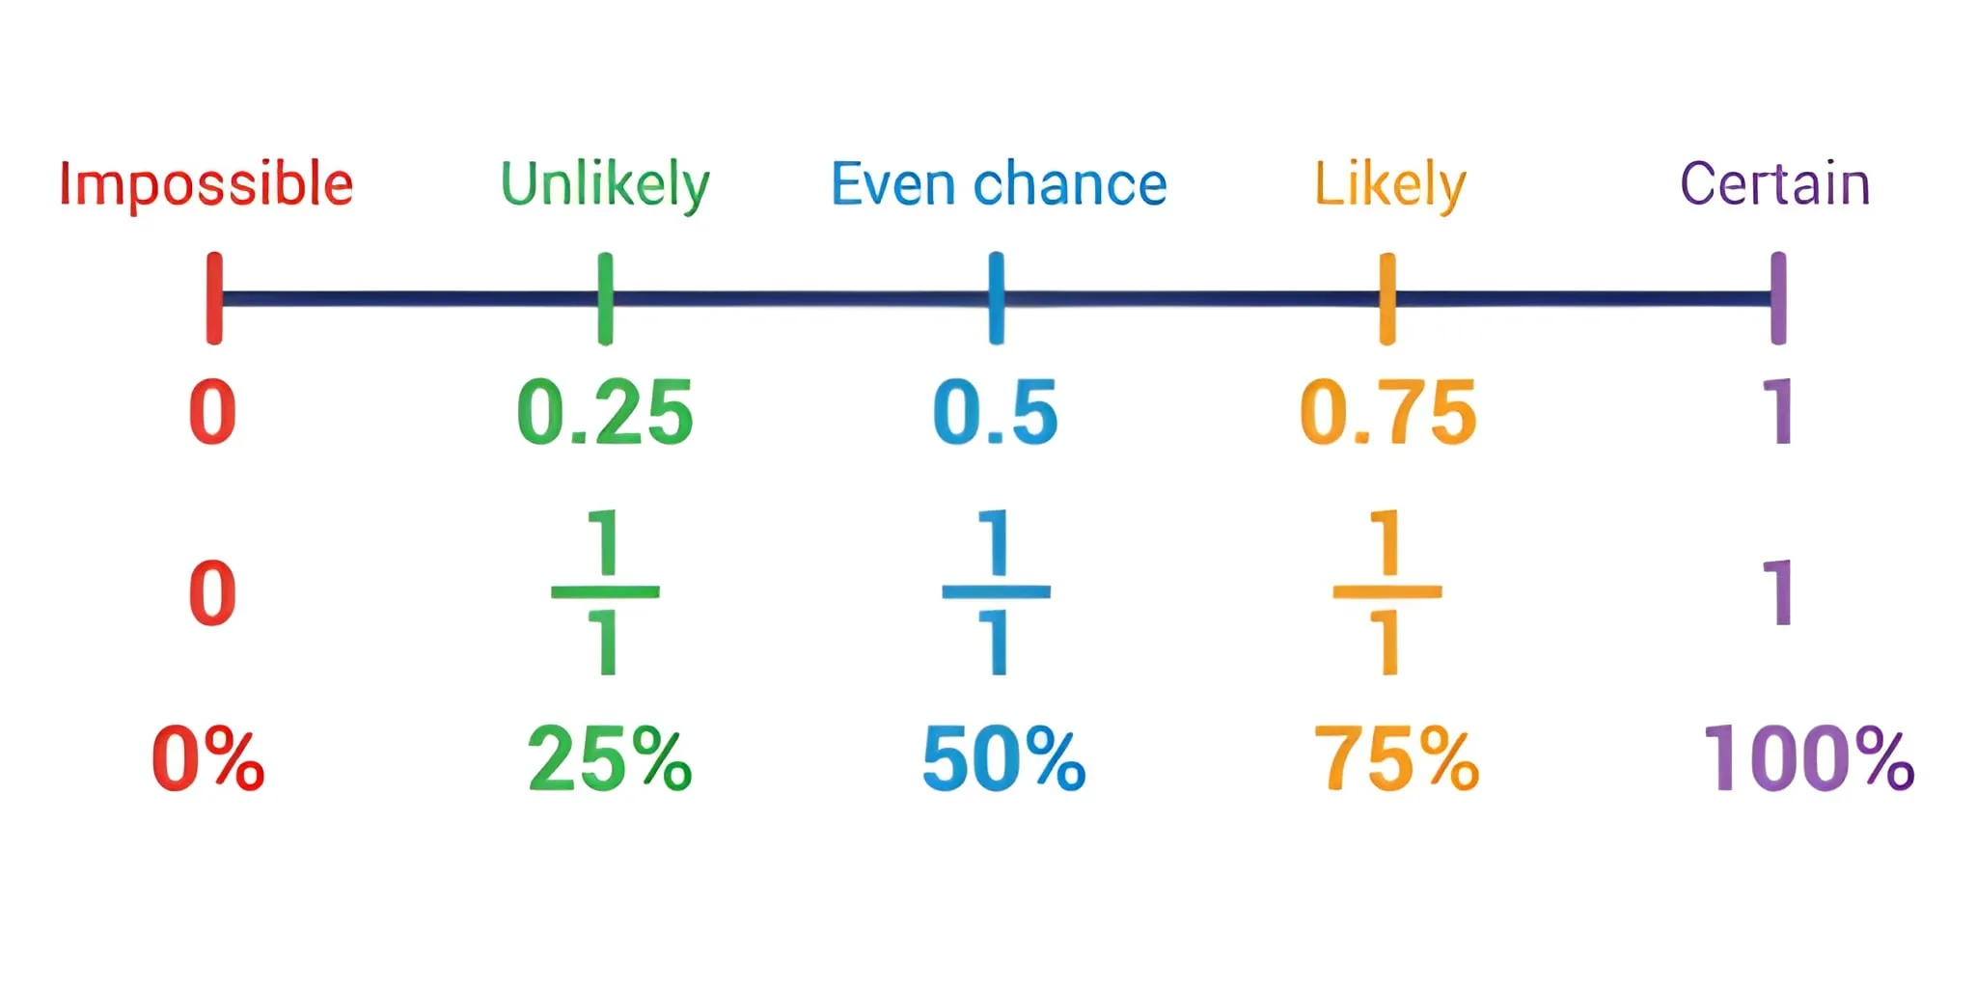This screenshot has width=1976, height=988.
Task: Click the blue "Even chance" label
Action: 999,183
